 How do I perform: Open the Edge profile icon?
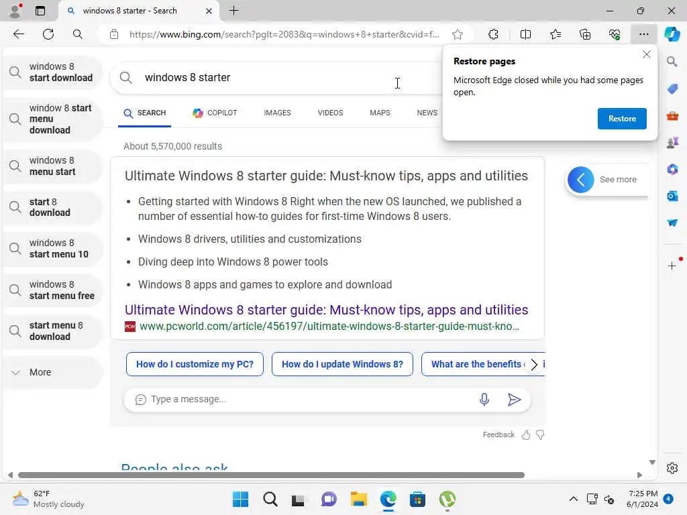[x=15, y=11]
